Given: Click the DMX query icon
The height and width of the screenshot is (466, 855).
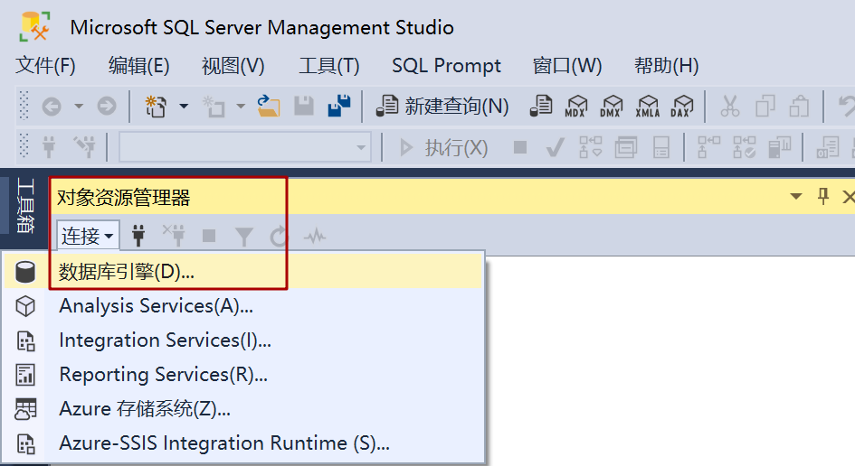Looking at the screenshot, I should point(612,107).
